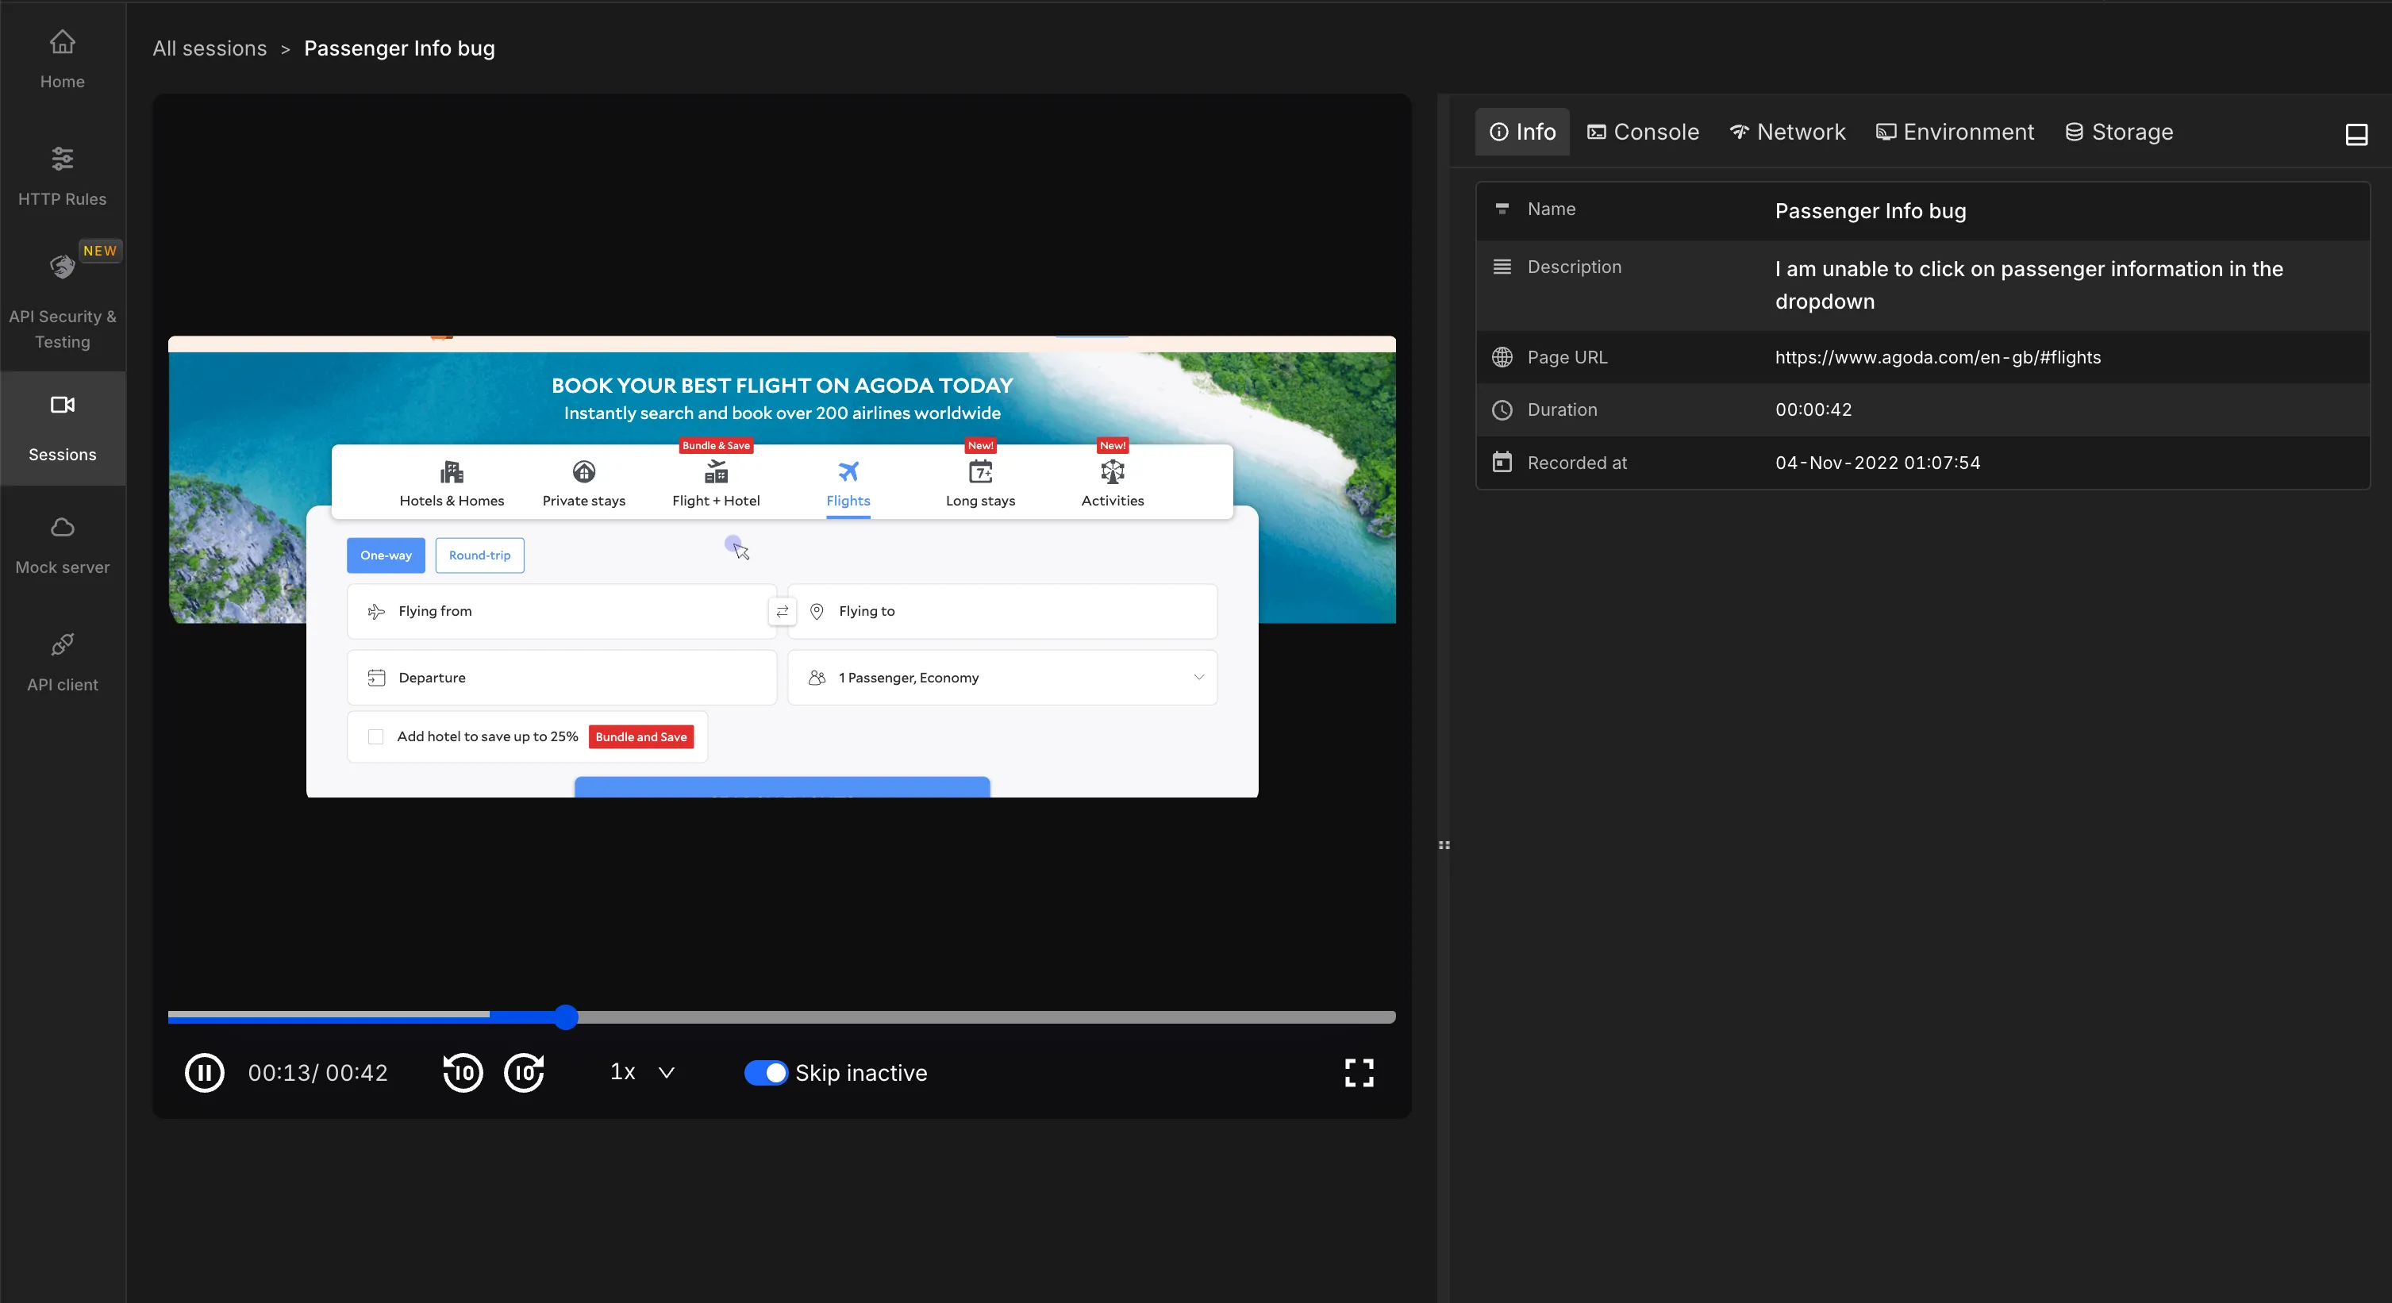Image resolution: width=2392 pixels, height=1303 pixels.
Task: Rewind playback by 10 seconds
Action: pos(463,1073)
